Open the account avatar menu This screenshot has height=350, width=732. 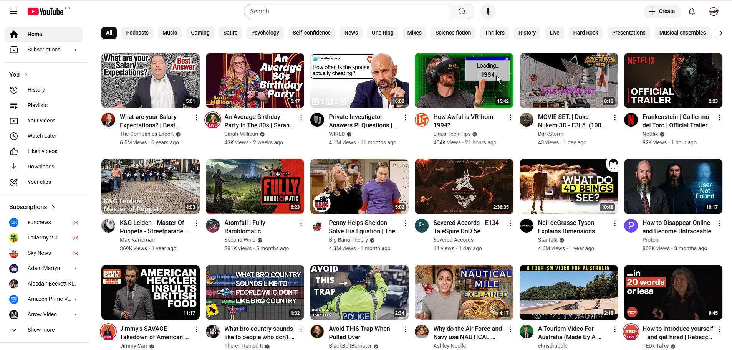click(x=714, y=12)
